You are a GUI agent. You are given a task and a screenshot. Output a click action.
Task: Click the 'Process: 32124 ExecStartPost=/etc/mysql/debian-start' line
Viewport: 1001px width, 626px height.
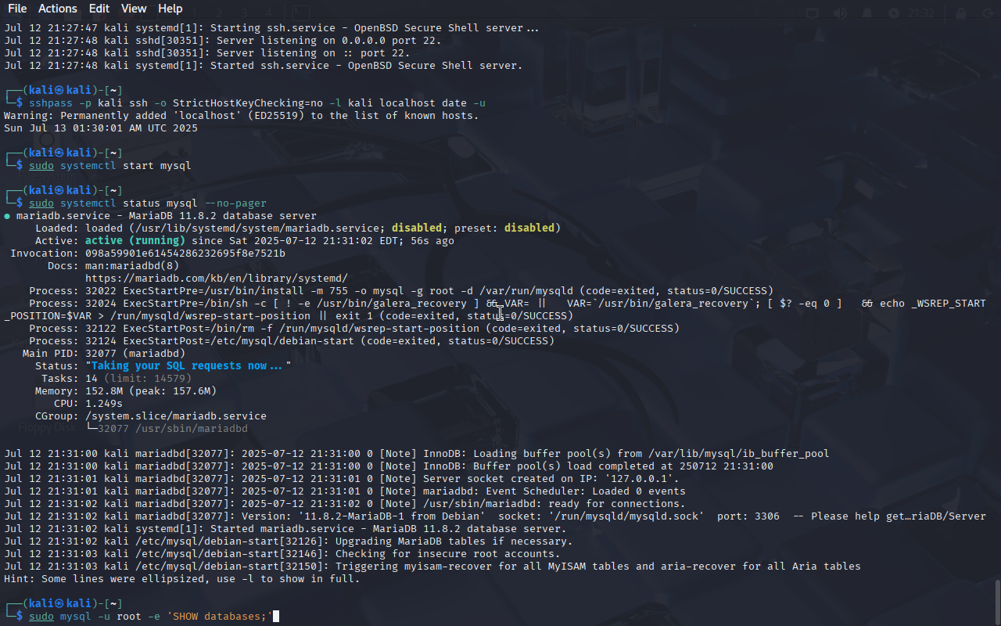point(292,341)
